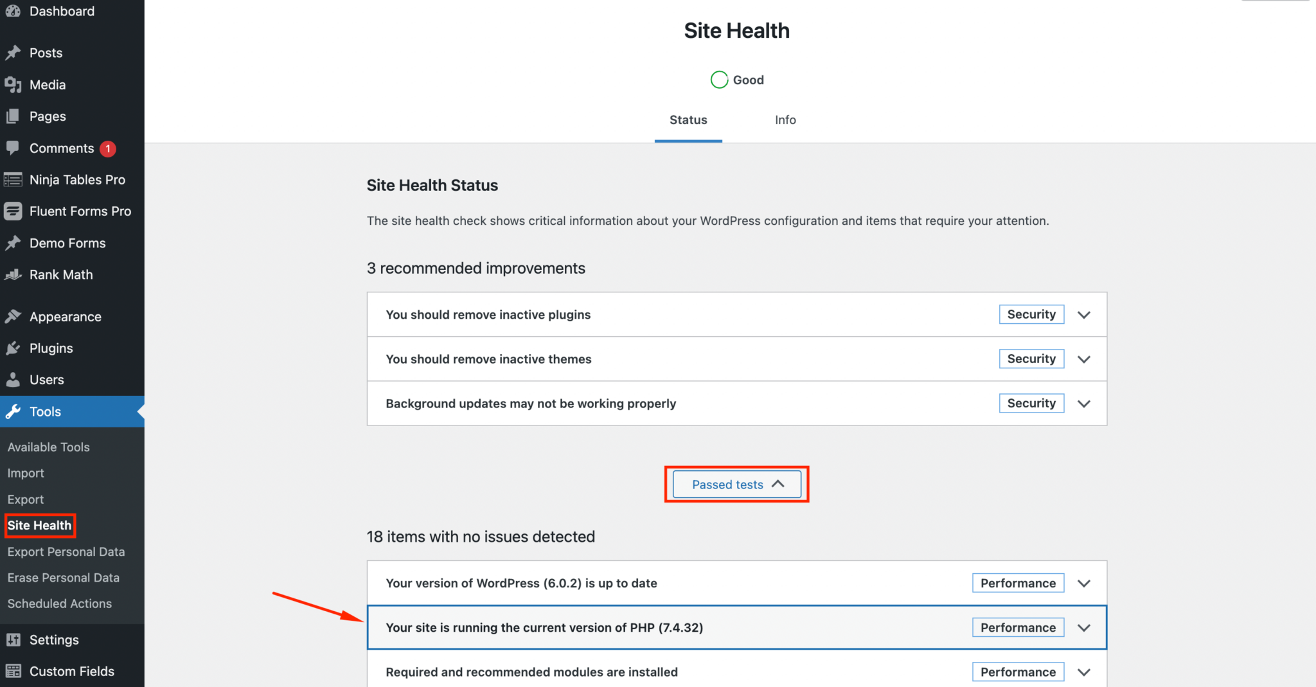Open the Export Personal Data tool
1316x687 pixels.
[x=66, y=551]
